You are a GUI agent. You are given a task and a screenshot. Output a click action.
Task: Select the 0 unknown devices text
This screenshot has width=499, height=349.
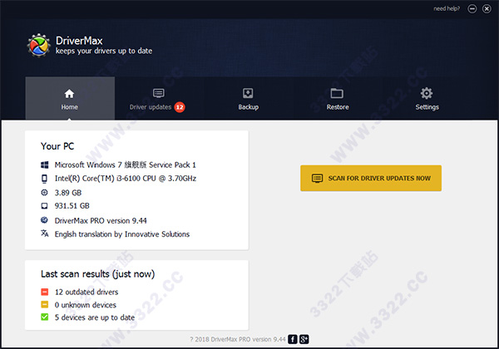[86, 305]
